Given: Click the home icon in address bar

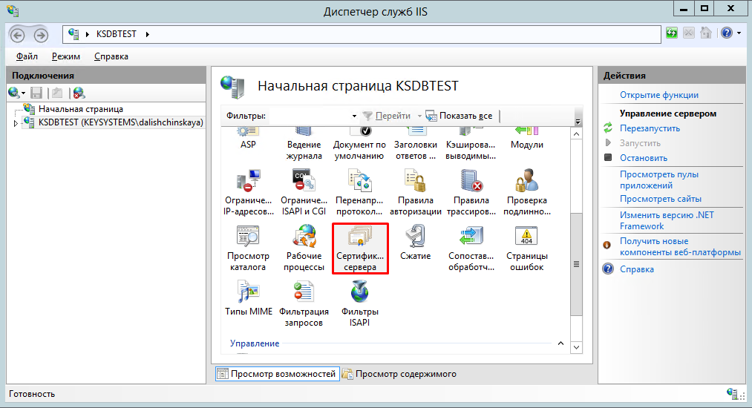Looking at the screenshot, I should coord(705,33).
